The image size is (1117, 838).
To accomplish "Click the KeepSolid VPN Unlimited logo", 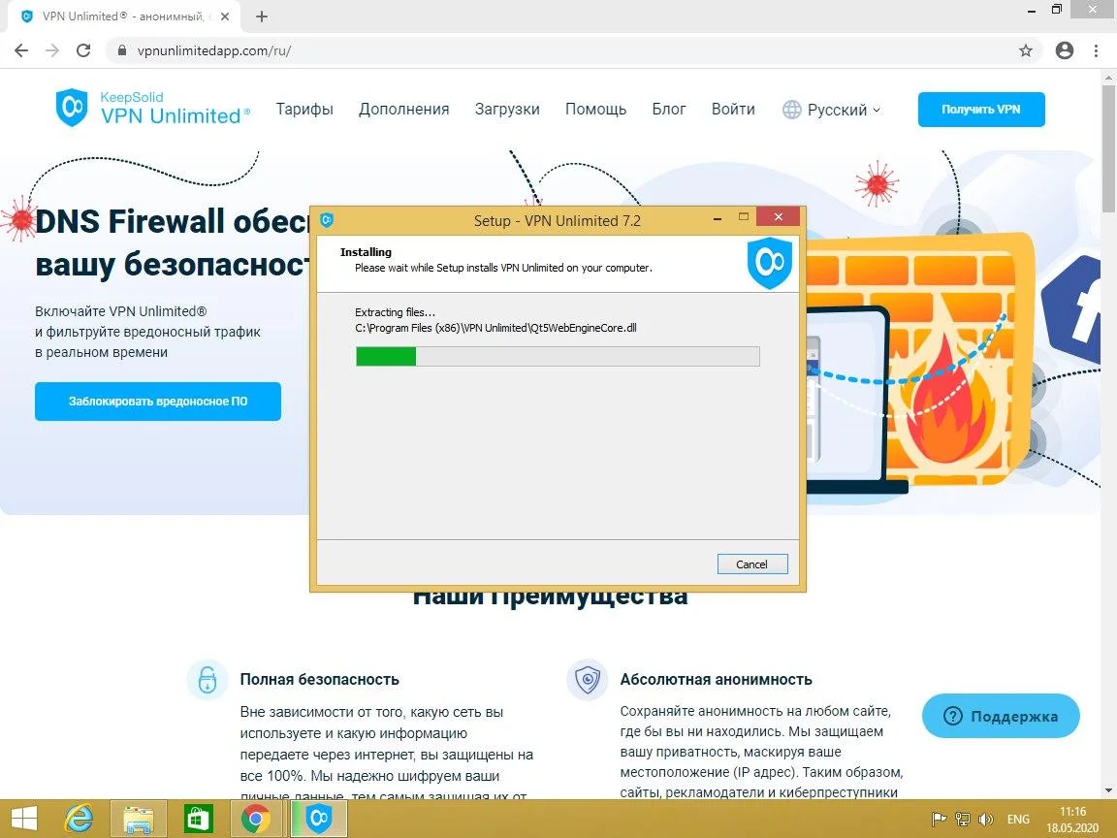I will point(152,108).
